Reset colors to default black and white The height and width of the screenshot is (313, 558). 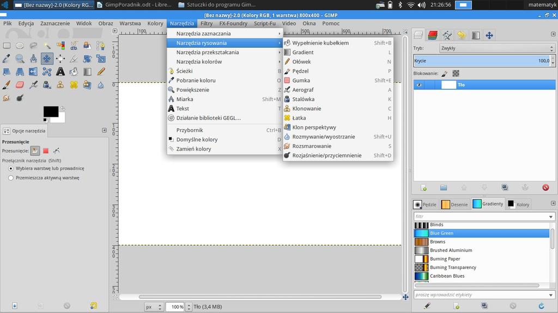(45, 120)
